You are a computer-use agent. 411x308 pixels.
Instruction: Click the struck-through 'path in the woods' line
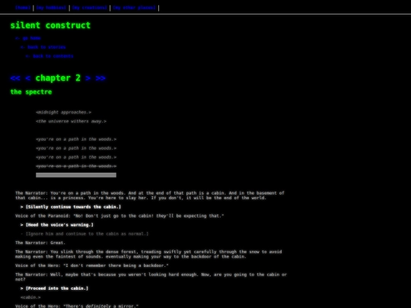76,166
